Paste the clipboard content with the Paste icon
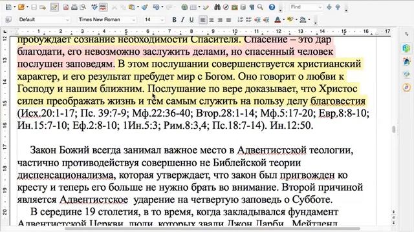Image resolution: width=414 pixels, height=232 pixels. click(x=131, y=7)
